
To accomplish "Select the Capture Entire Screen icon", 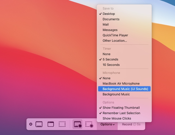I will coord(39,124).
